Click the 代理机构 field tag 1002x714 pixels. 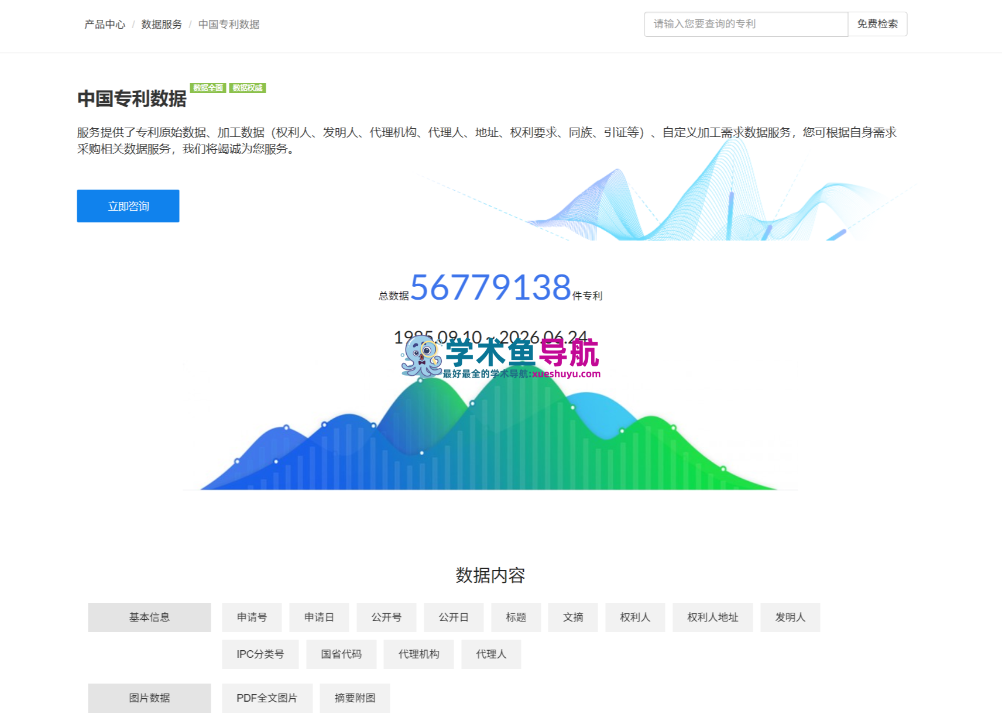(418, 654)
